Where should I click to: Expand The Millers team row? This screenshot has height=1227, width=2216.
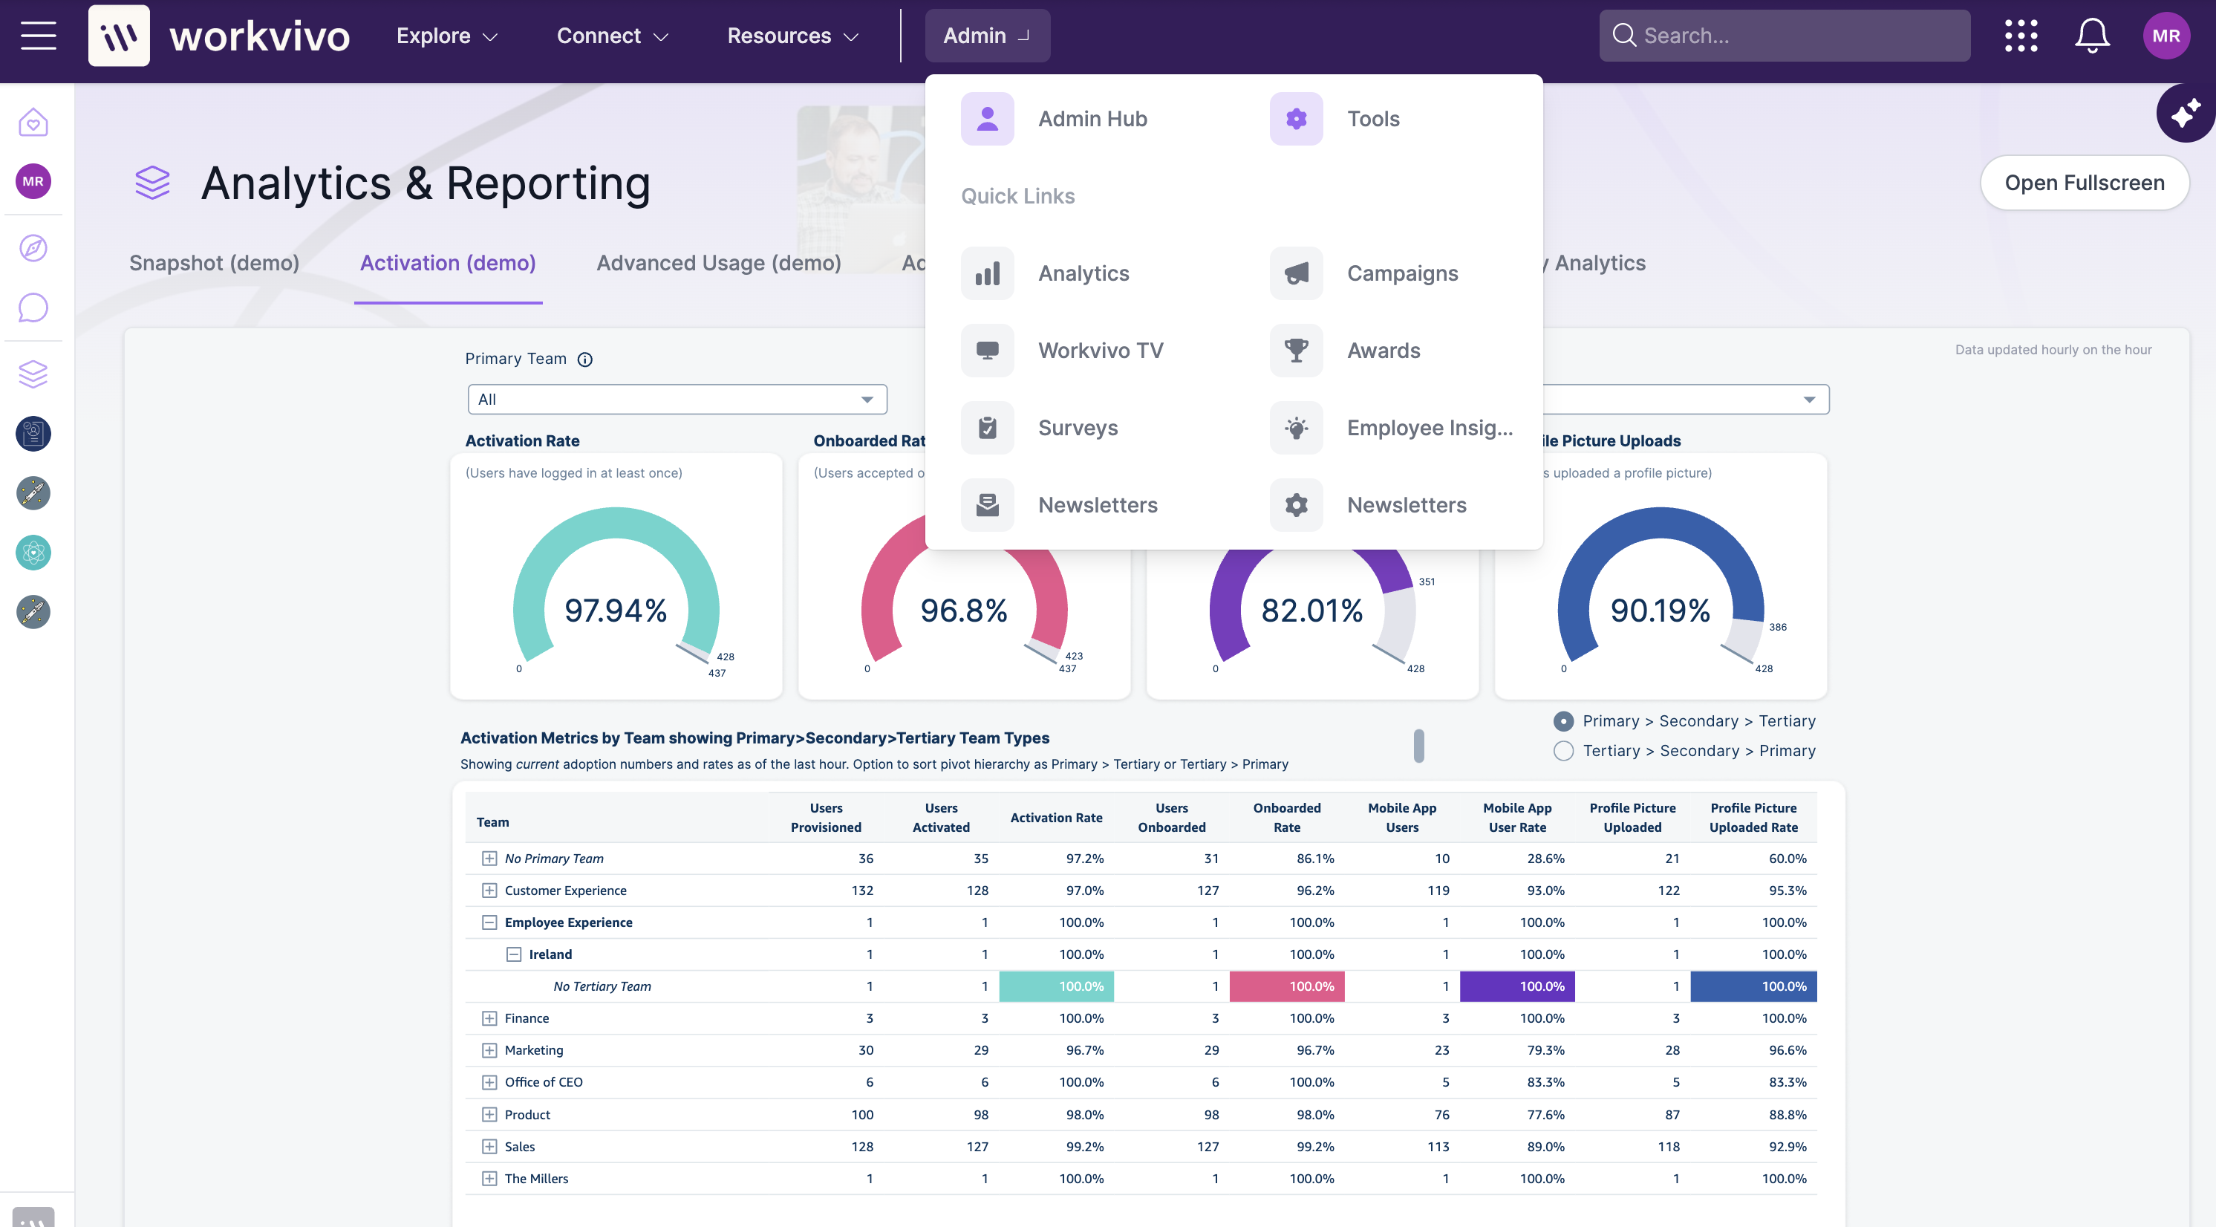489,1179
